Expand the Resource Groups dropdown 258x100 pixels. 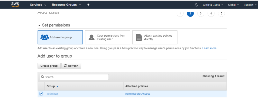click(x=67, y=5)
